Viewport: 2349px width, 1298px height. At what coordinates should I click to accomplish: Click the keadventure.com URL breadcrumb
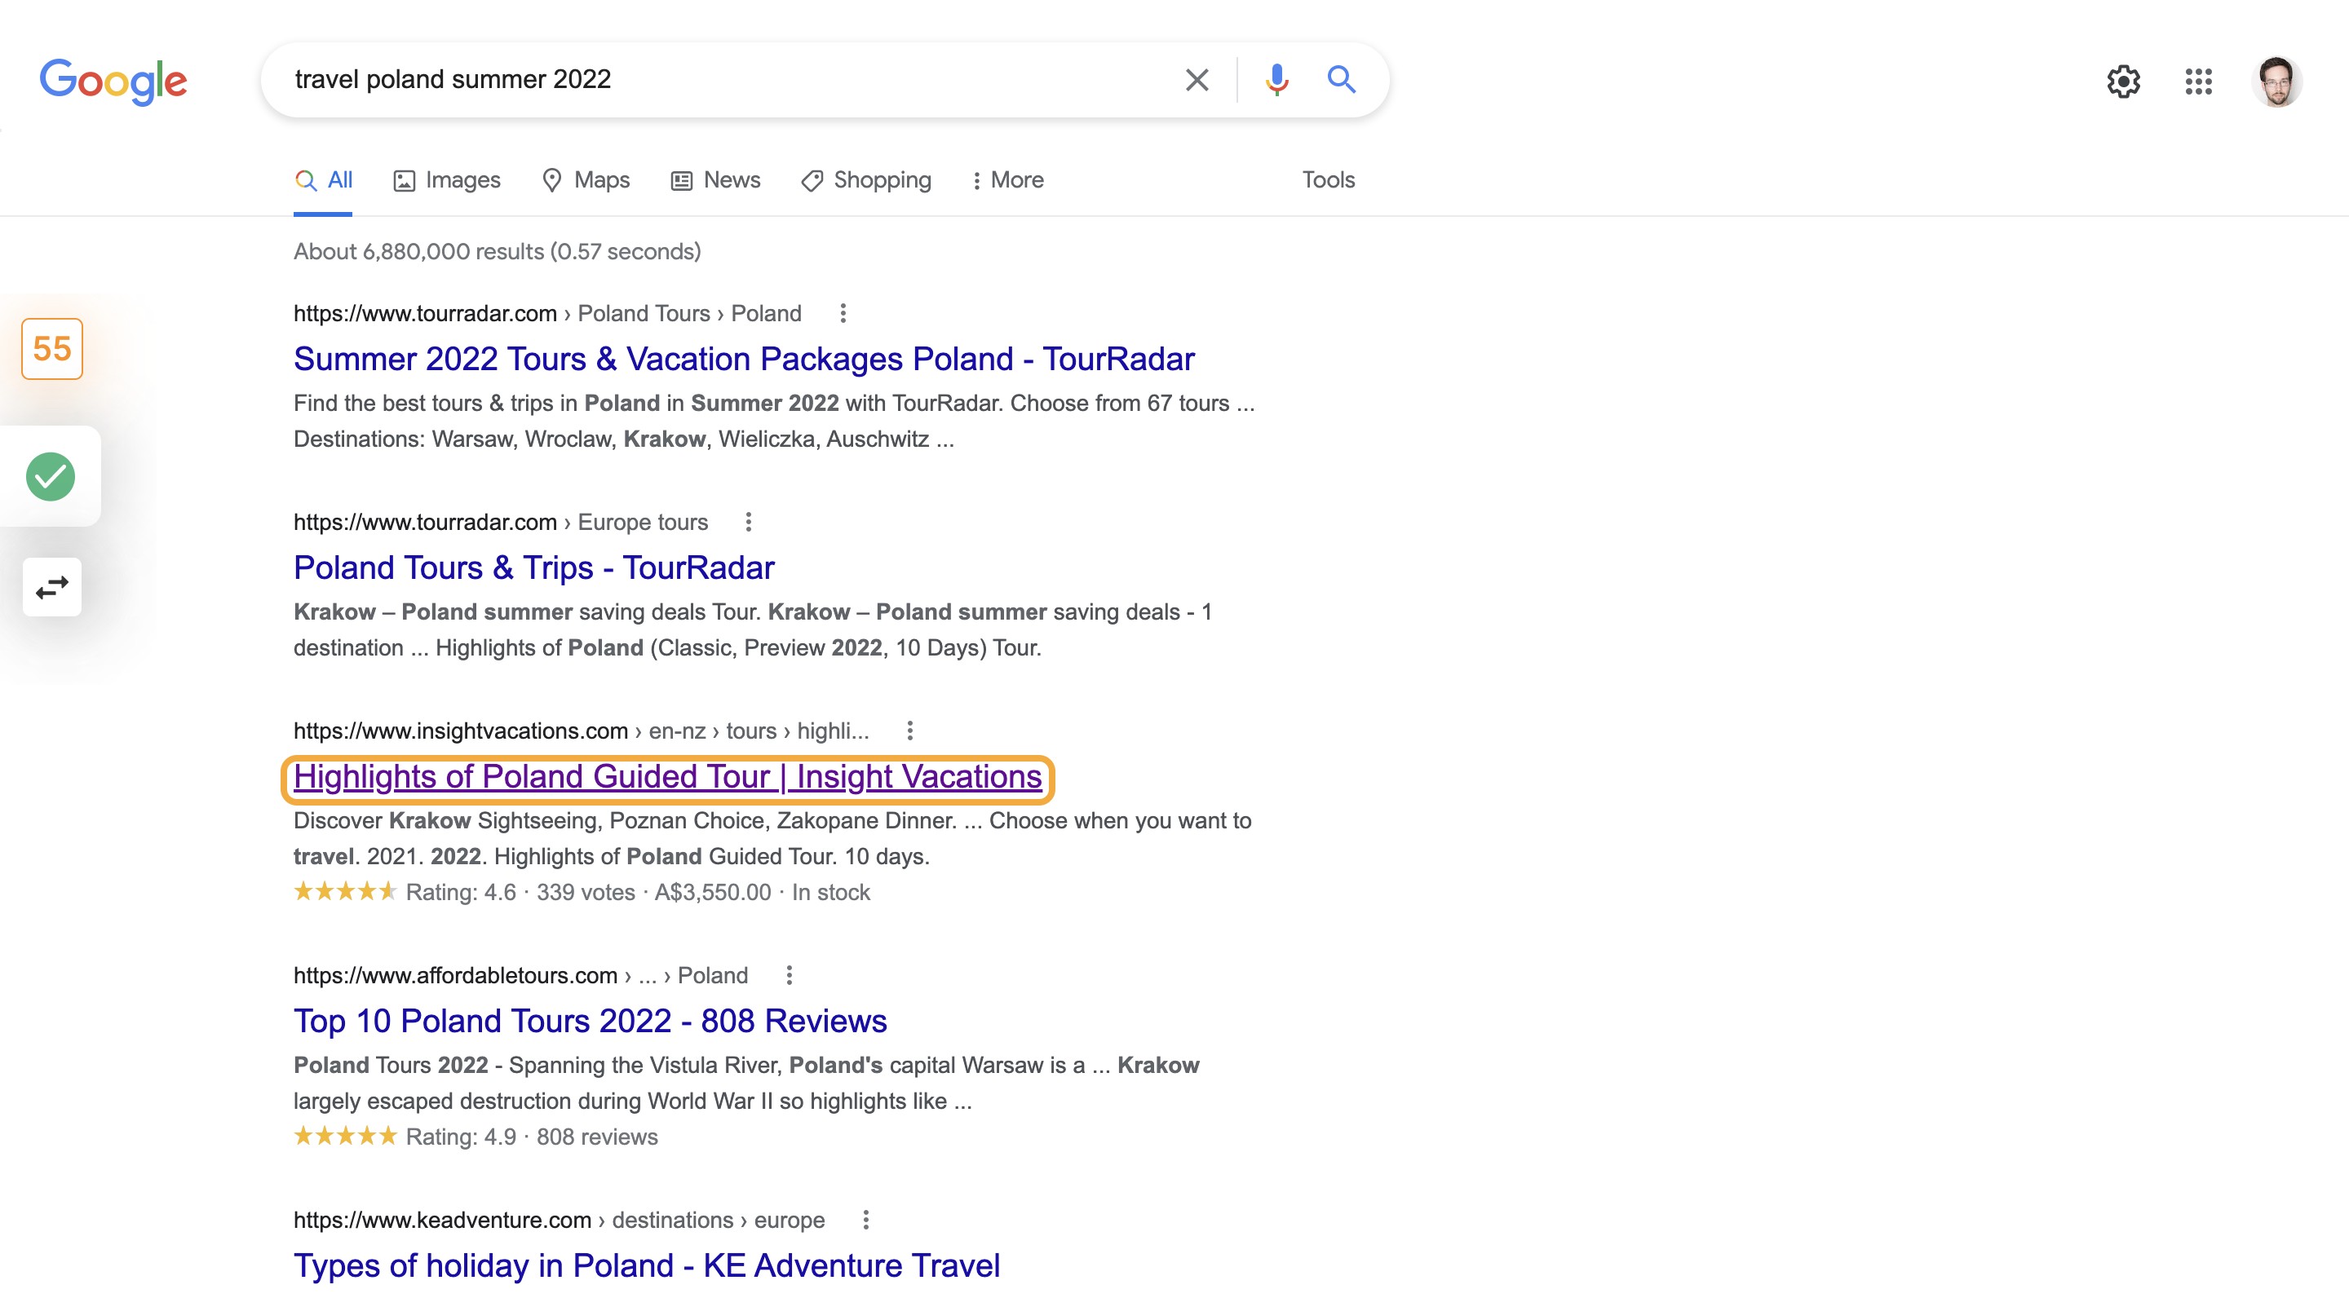point(559,1220)
